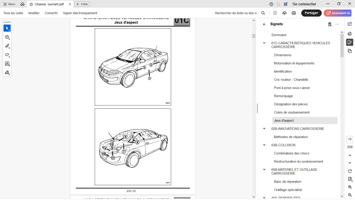Select the Add text box tool
The image size is (355, 223).
pyautogui.click(x=7, y=64)
